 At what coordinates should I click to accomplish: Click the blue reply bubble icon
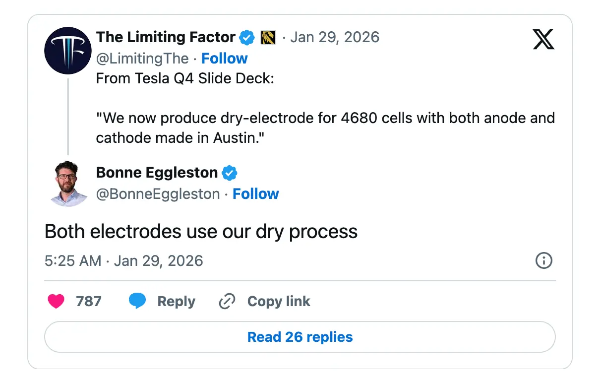137,301
